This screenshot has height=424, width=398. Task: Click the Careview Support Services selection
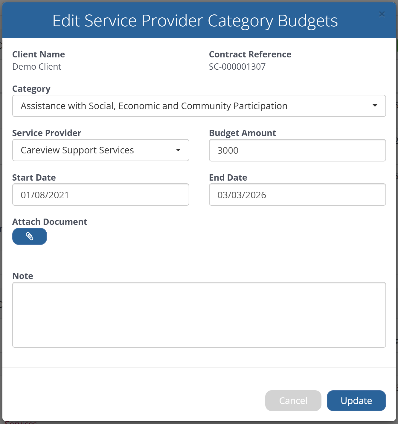[77, 150]
